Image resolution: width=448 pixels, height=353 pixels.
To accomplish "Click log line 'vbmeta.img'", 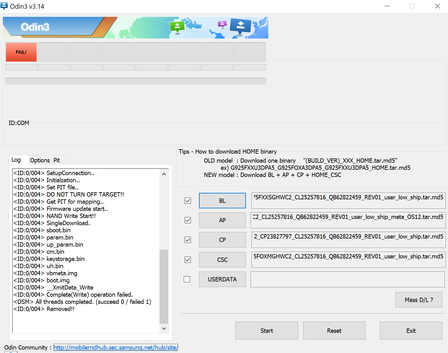I will (45, 273).
